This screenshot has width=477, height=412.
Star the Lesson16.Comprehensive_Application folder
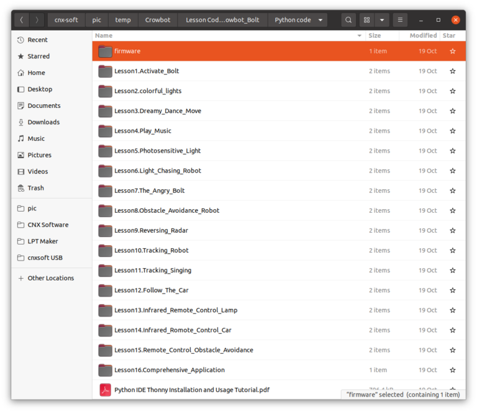[x=452, y=370]
